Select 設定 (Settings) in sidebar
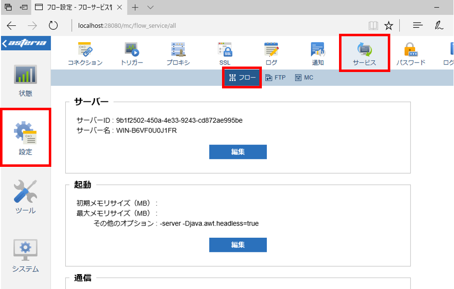 (25, 138)
